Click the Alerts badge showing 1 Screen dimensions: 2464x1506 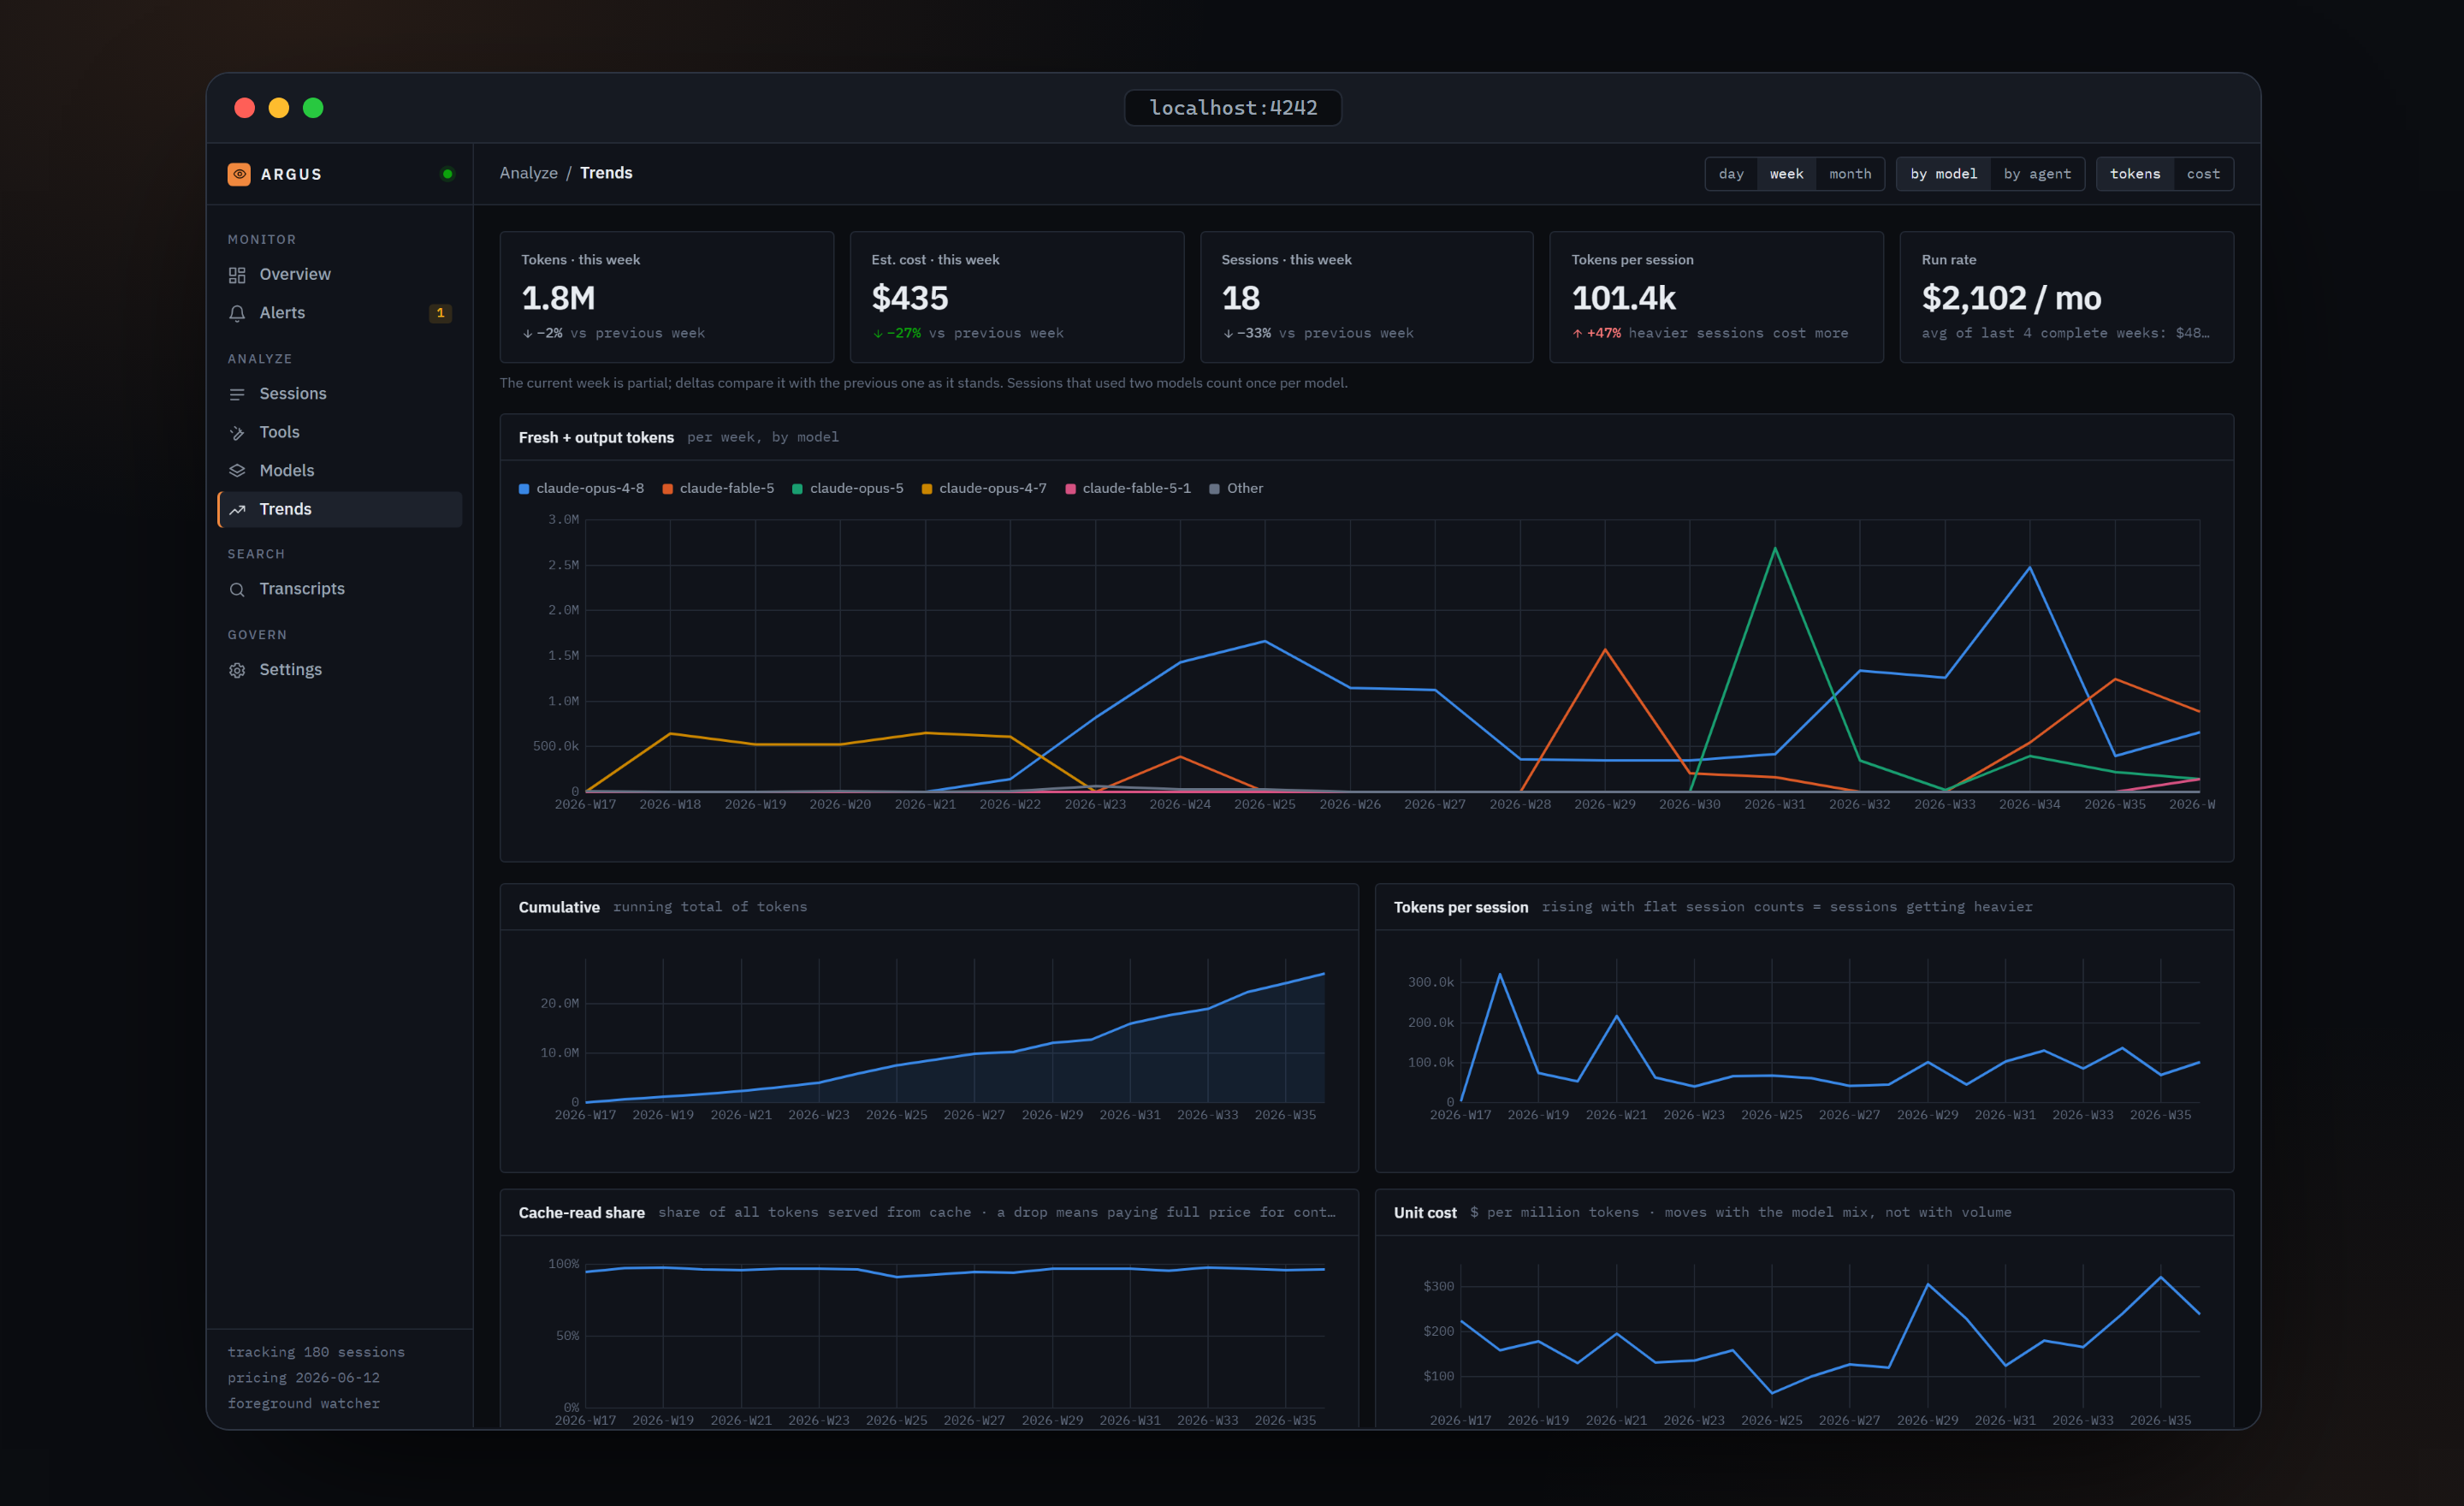[440, 313]
